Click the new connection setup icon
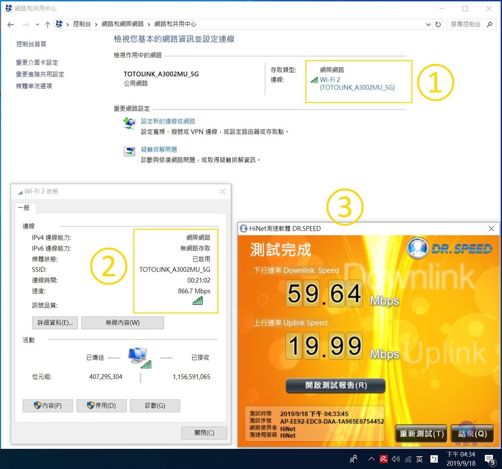 click(129, 123)
